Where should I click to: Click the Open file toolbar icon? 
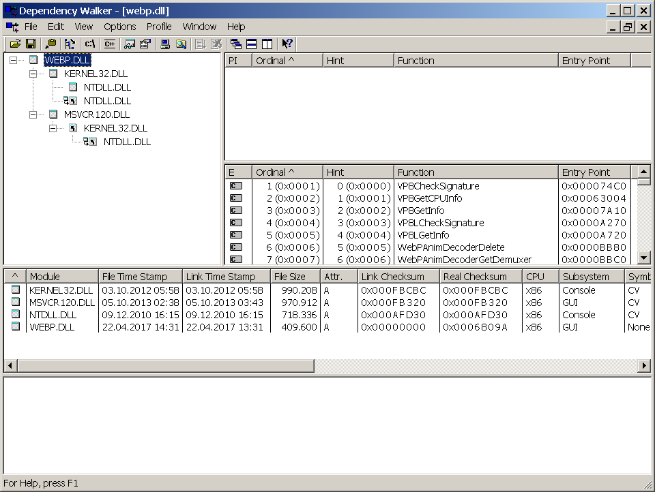click(14, 44)
